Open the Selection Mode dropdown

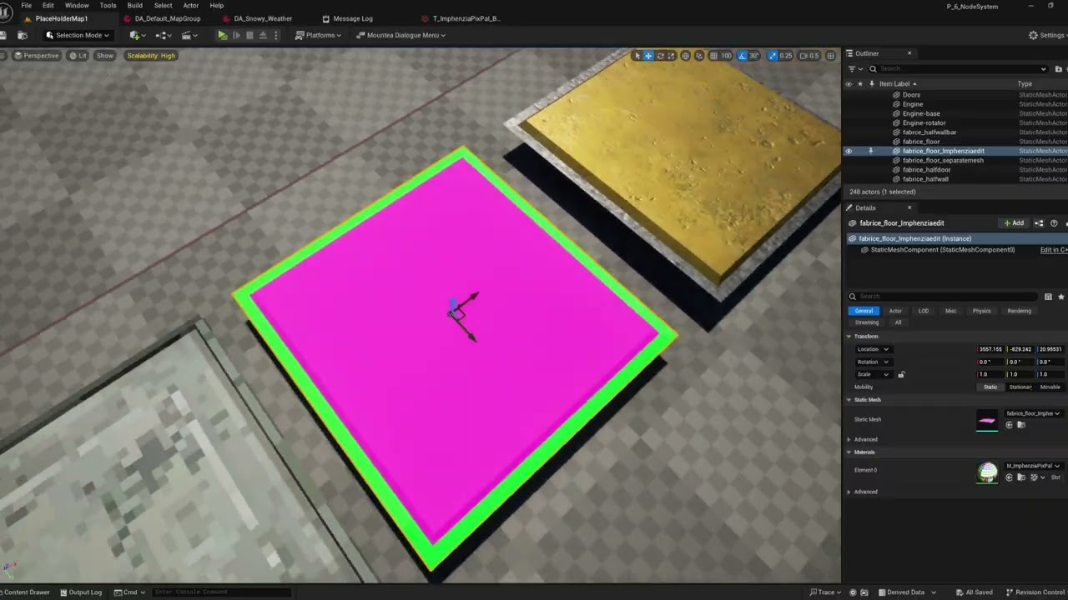click(x=78, y=35)
